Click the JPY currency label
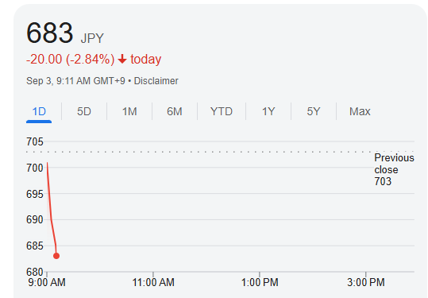 (x=92, y=38)
